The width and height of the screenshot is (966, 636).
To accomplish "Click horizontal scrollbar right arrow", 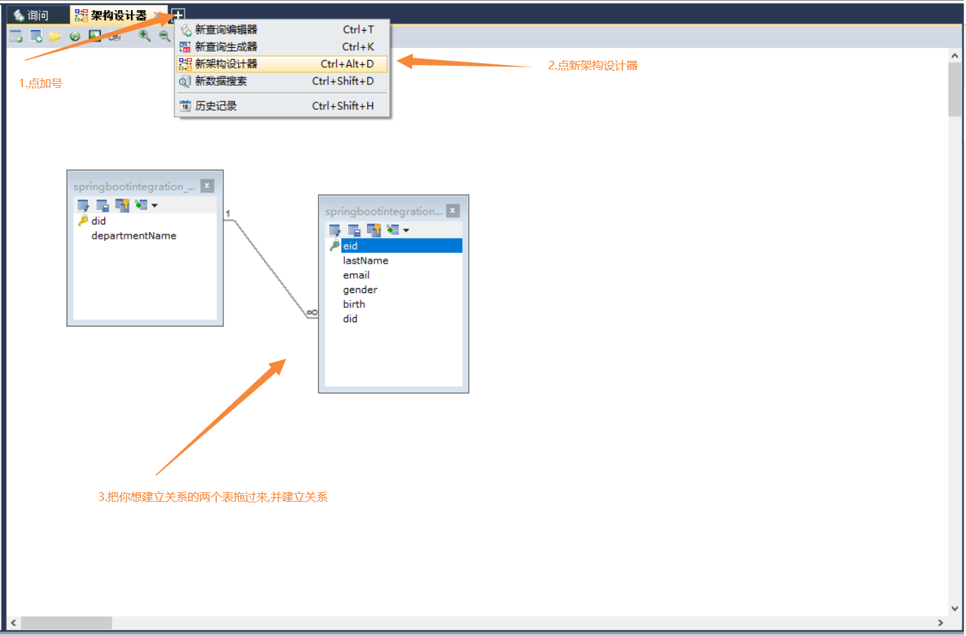I will pos(941,623).
